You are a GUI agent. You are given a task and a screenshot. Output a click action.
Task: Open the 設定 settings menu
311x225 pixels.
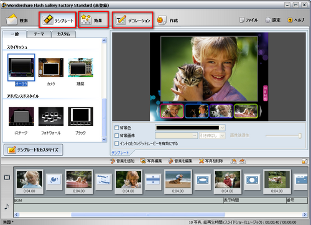click(273, 20)
